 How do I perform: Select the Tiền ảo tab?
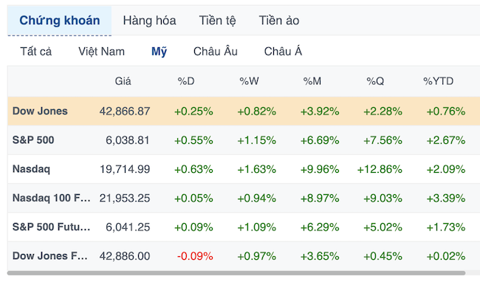279,21
